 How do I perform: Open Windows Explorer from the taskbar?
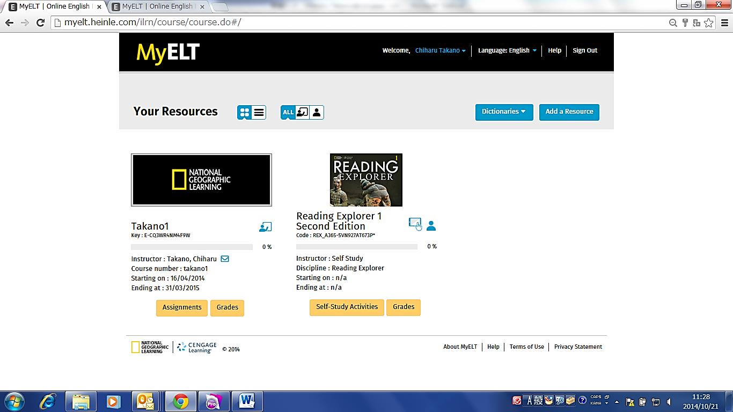coord(81,401)
